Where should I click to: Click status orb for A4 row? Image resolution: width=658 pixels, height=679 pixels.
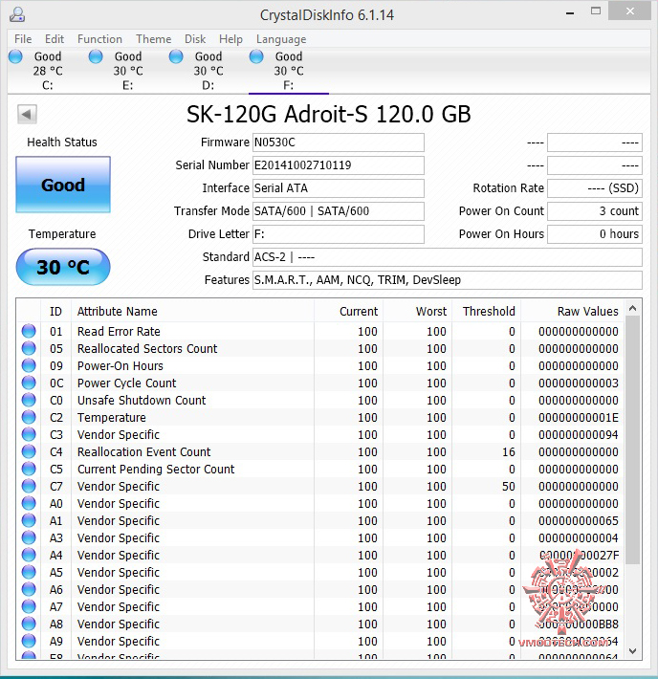pyautogui.click(x=29, y=555)
